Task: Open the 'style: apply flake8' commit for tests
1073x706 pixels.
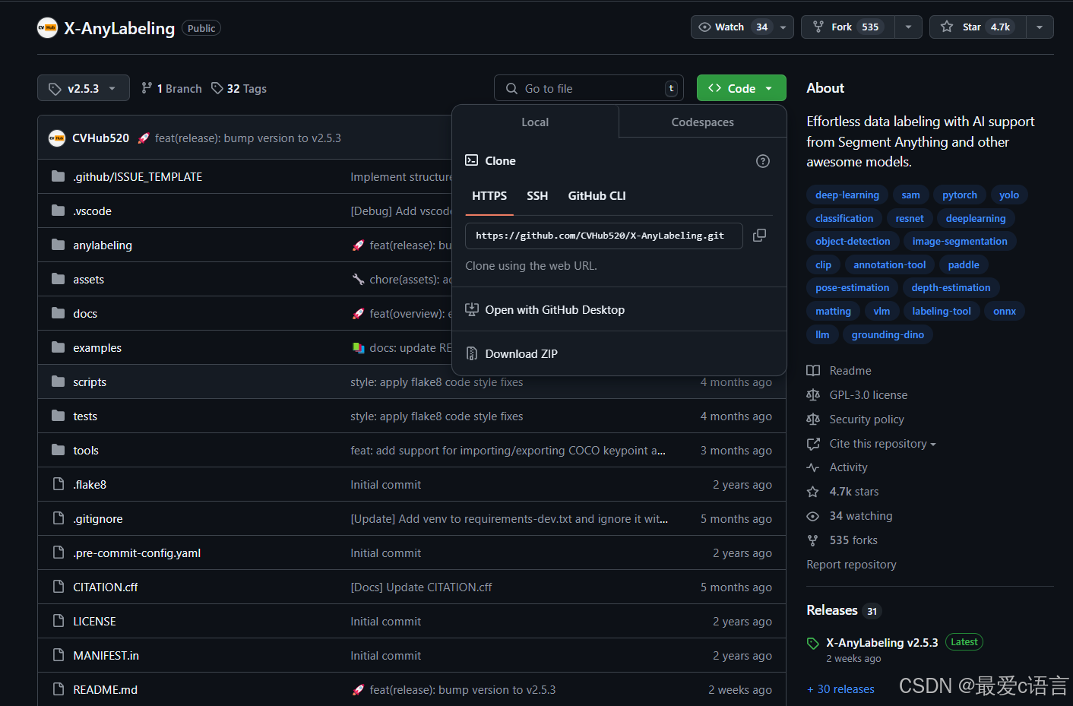Action: (x=436, y=416)
